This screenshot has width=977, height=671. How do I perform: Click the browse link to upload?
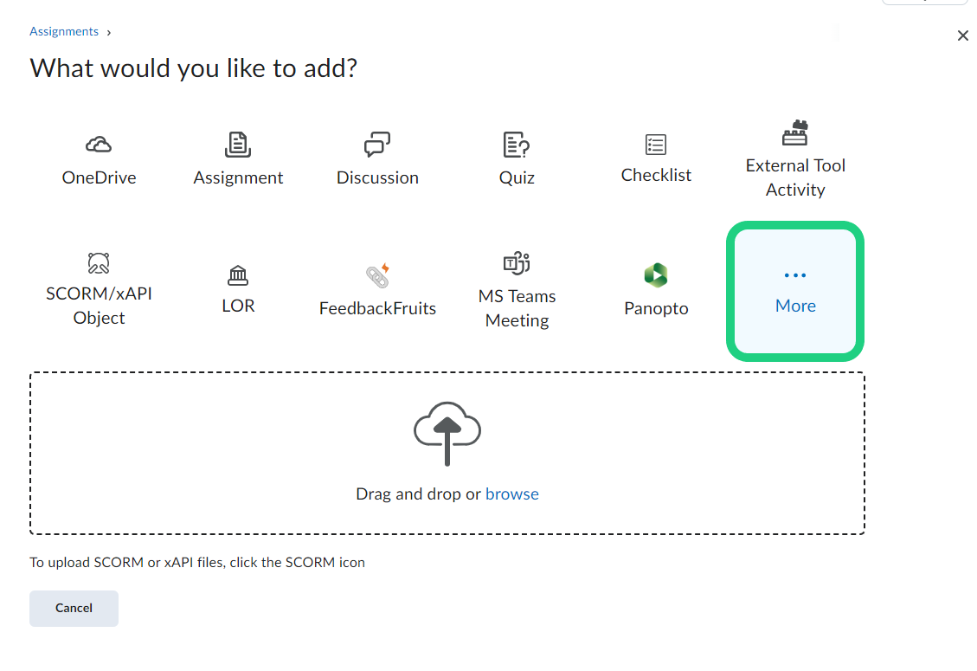[x=512, y=494]
